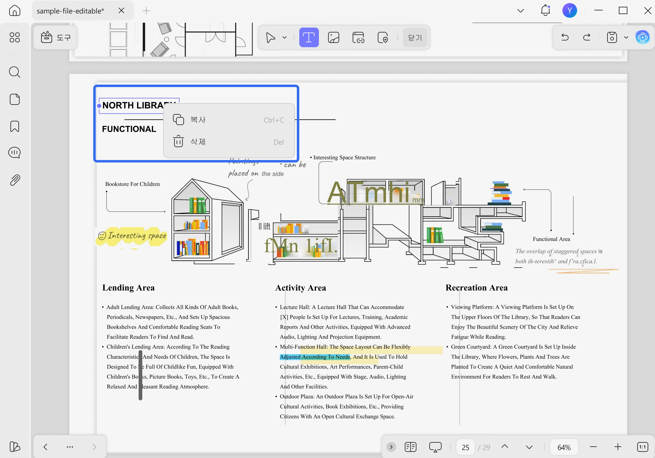The image size is (655, 458).
Task: Expand the selection tool dropdown arrow
Action: [x=285, y=38]
